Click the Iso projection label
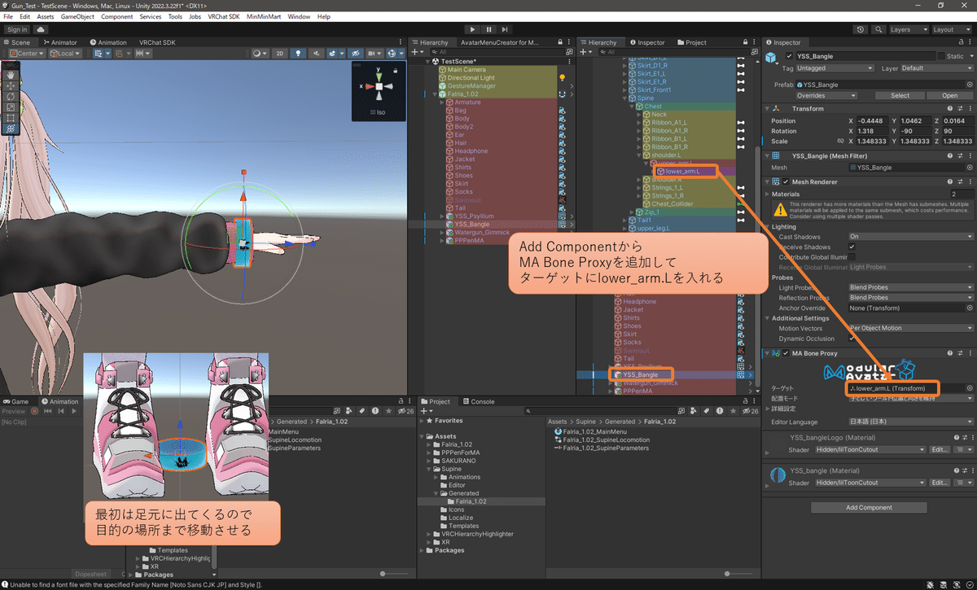977x590 pixels. point(378,112)
